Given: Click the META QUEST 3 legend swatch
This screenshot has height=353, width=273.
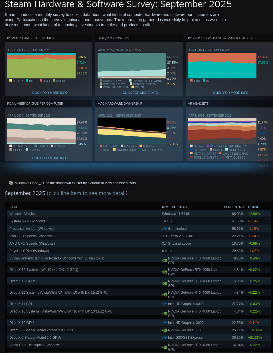Looking at the screenshot, I should [x=223, y=157].
